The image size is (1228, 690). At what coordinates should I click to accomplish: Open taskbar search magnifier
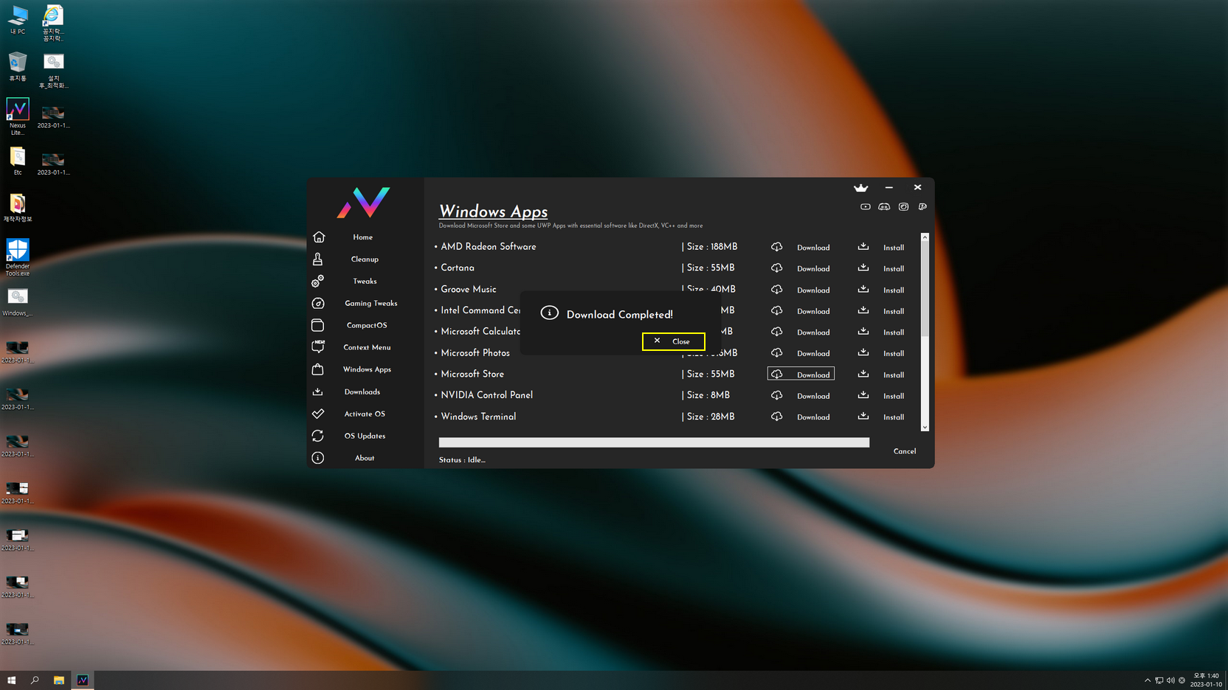pos(35,680)
